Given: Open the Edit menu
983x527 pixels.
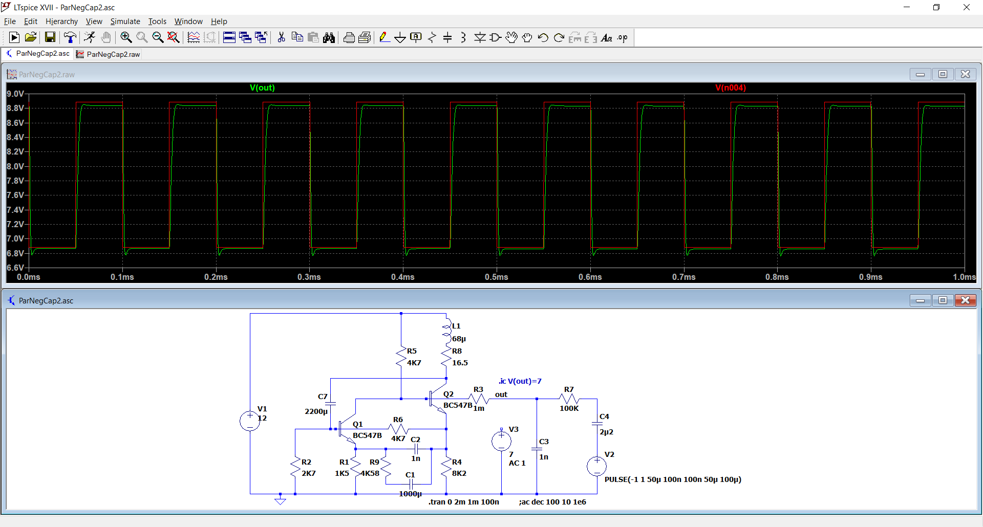Looking at the screenshot, I should [31, 21].
